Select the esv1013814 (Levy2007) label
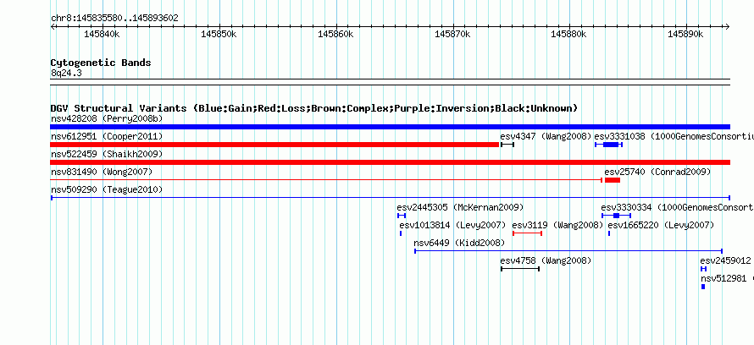Viewport: 754px width, 345px height. (452, 225)
